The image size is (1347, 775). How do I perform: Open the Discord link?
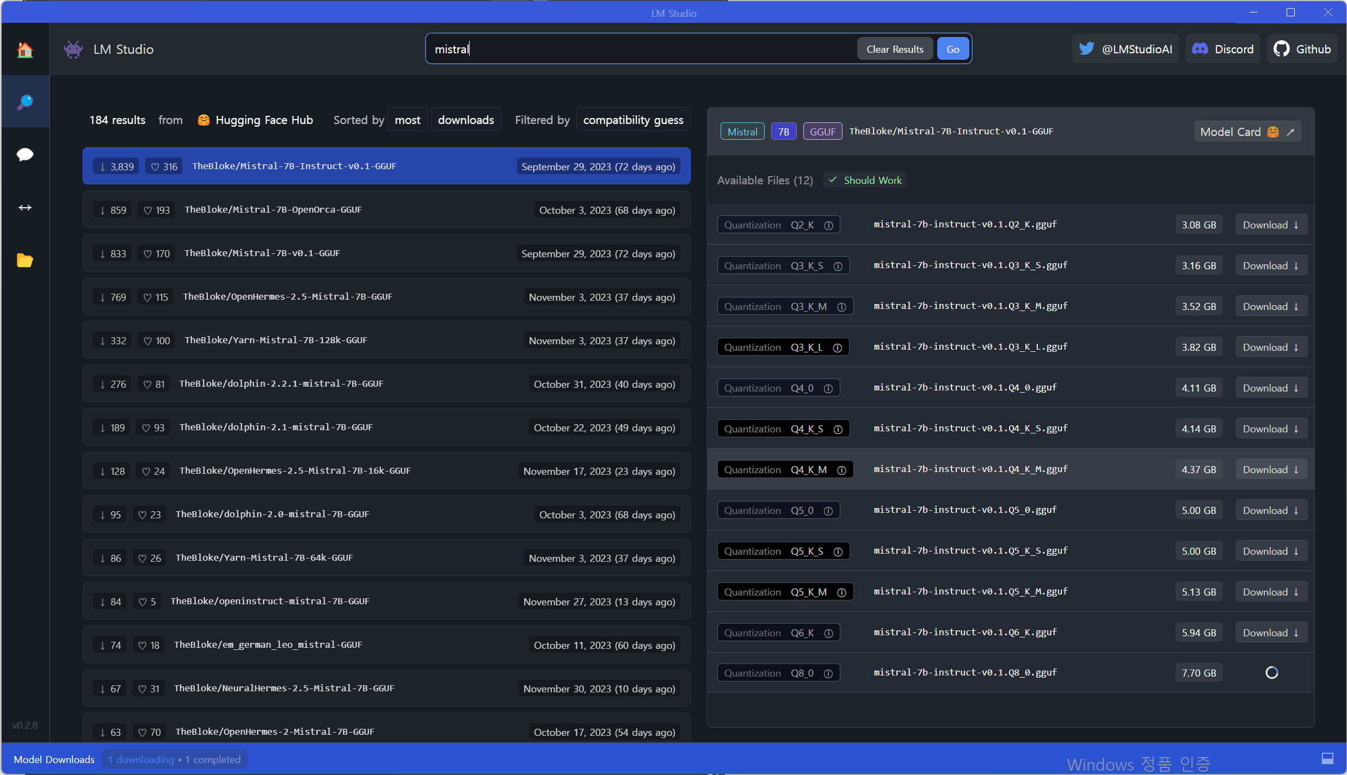click(1222, 49)
